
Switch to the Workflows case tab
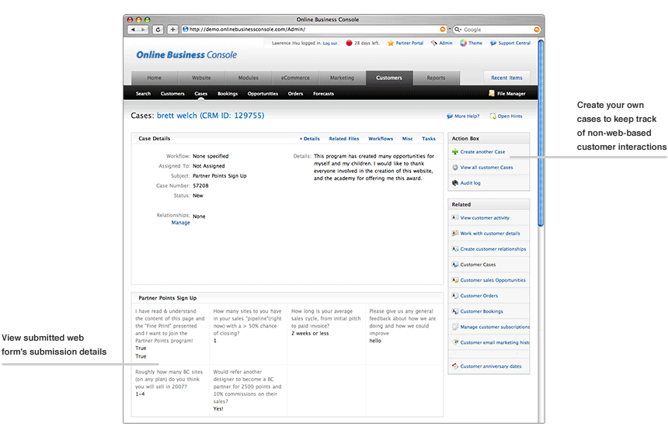(381, 139)
